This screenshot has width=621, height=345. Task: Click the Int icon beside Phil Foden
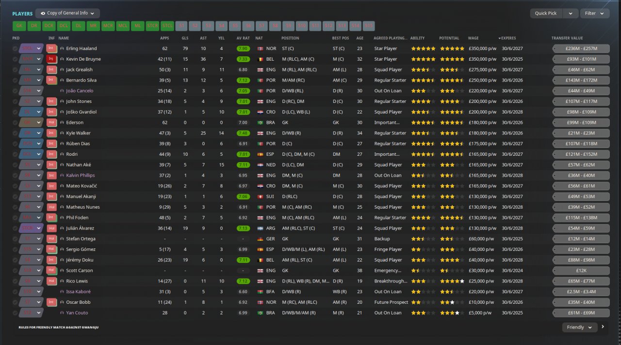51,218
